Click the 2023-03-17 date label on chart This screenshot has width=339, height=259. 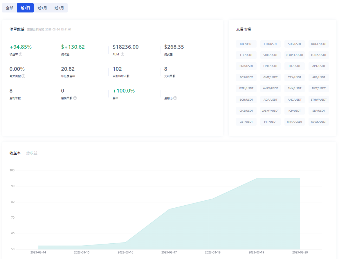coord(169,252)
